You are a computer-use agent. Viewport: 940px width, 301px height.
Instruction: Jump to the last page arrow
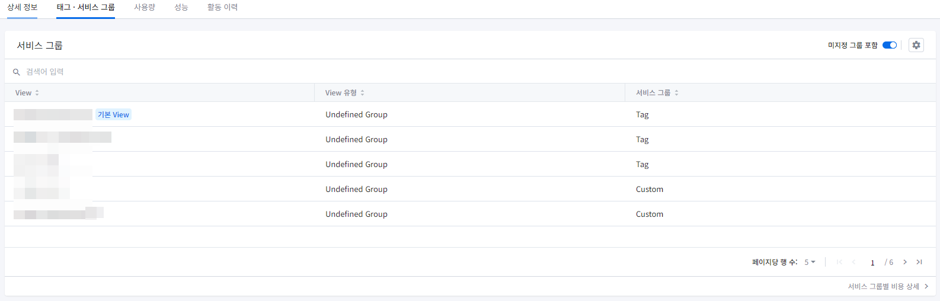click(919, 262)
